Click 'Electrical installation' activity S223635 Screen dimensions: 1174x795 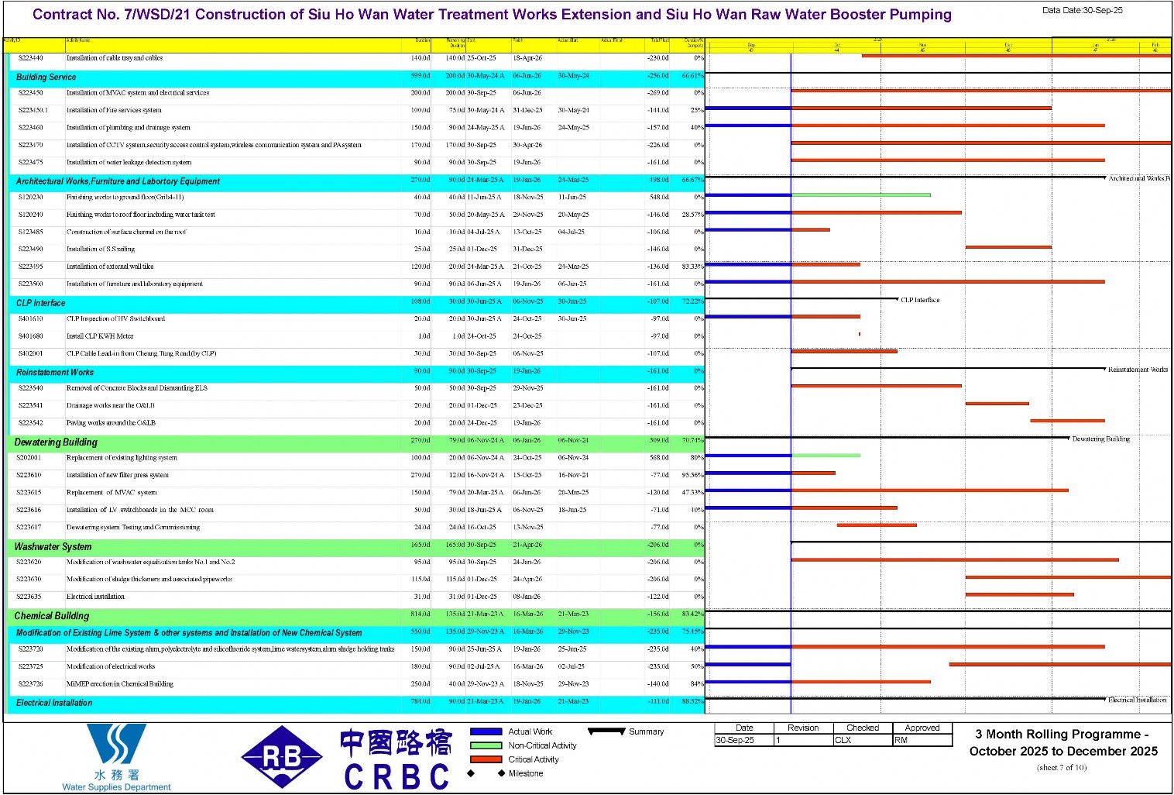point(95,597)
